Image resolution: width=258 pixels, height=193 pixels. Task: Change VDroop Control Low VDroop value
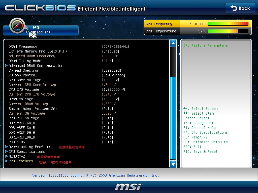(114, 75)
